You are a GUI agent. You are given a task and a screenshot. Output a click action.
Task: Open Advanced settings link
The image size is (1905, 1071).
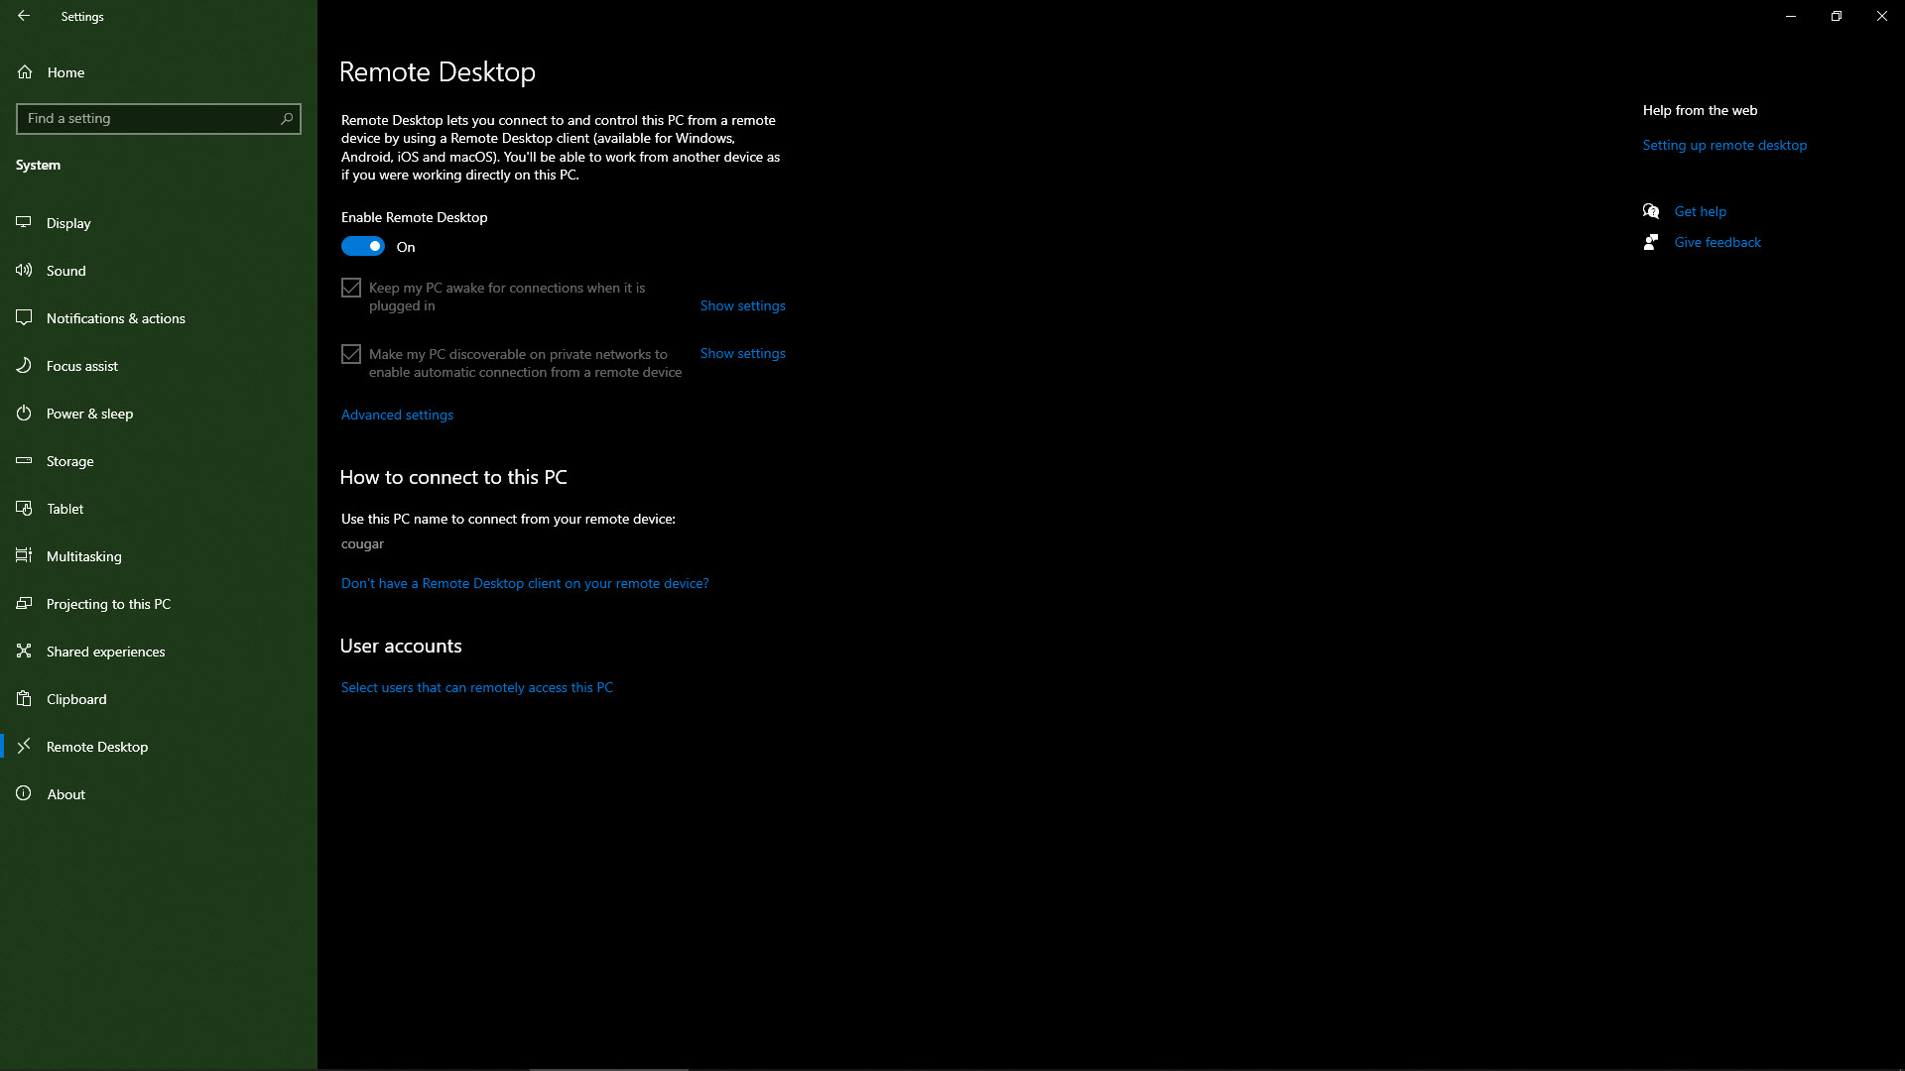[x=397, y=415]
